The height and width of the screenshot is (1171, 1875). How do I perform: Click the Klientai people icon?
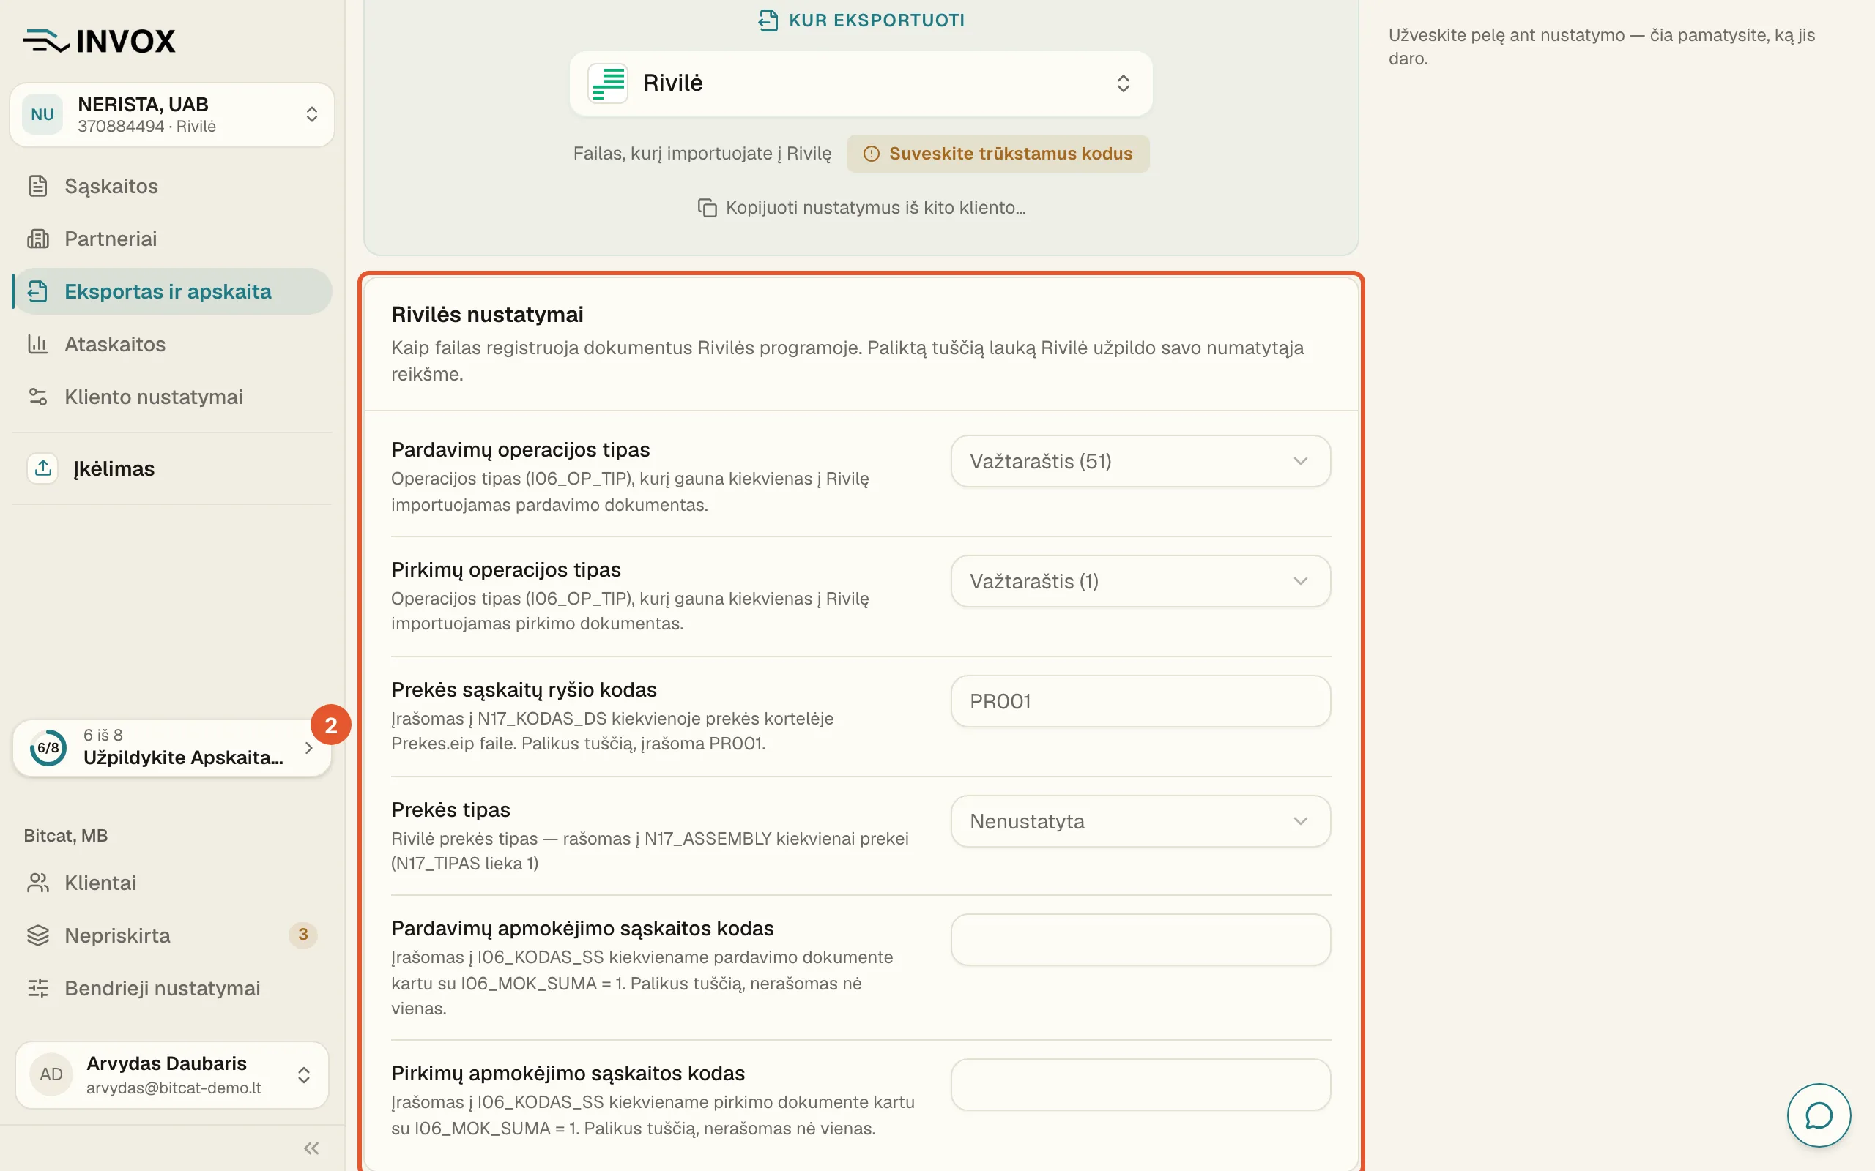[x=38, y=883]
